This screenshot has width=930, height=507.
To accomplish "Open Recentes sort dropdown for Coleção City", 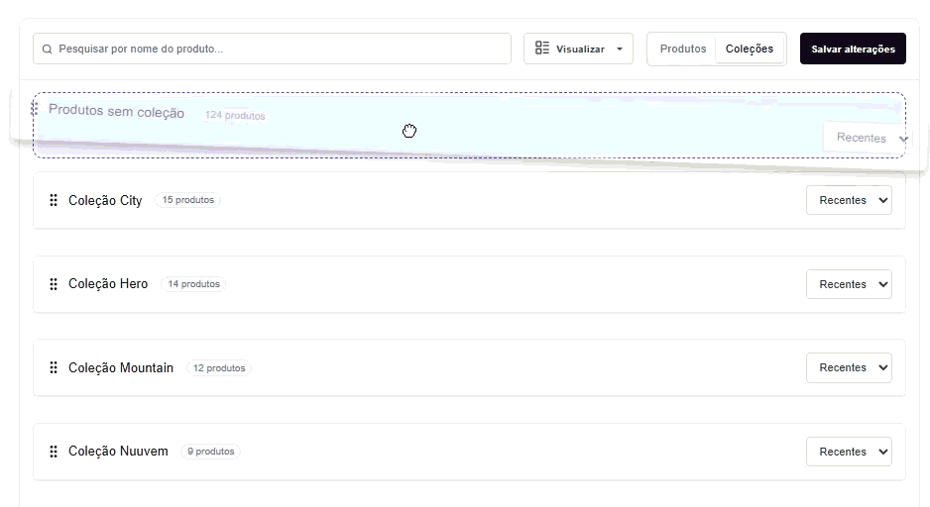I will coord(849,200).
